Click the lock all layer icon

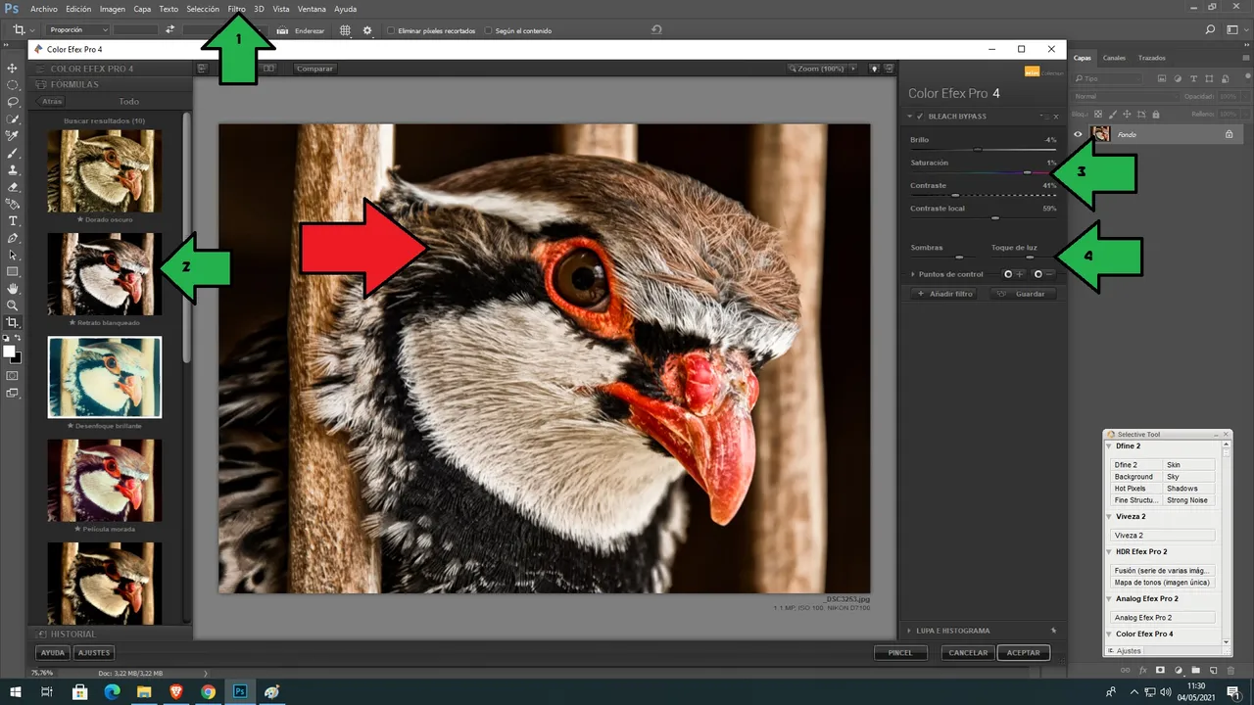point(1155,114)
